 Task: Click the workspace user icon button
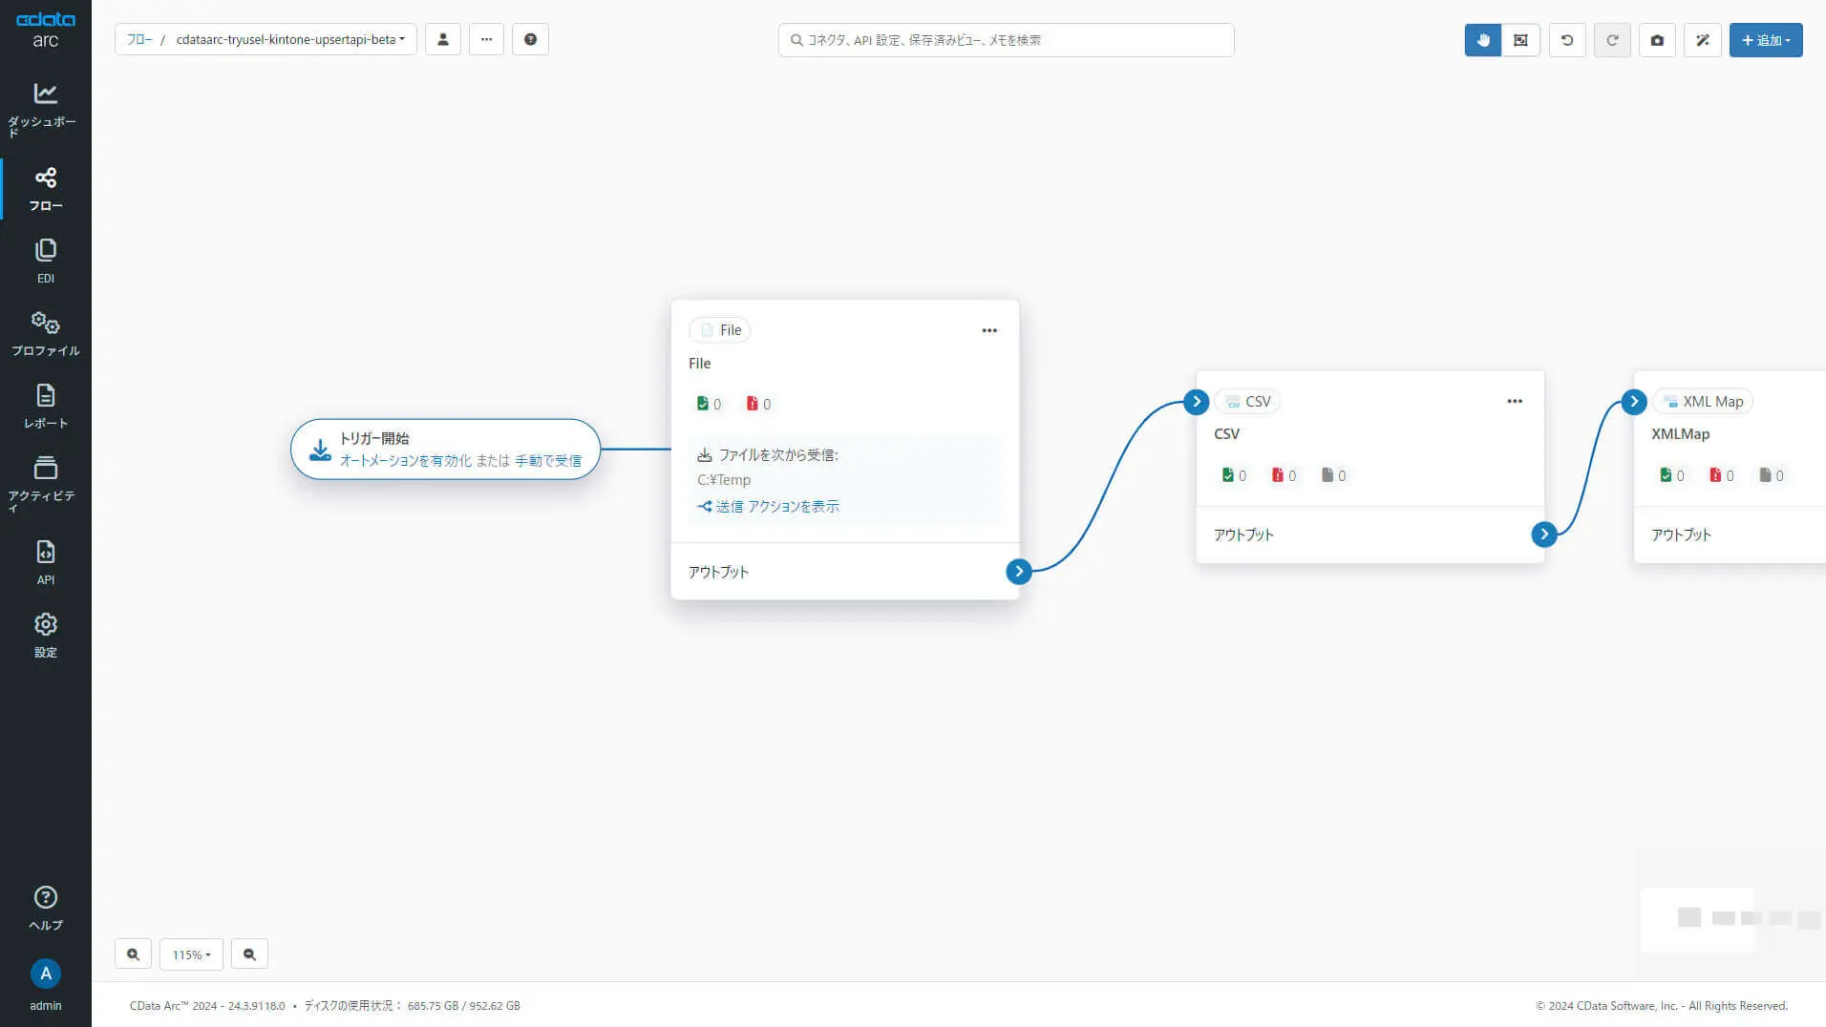[443, 39]
